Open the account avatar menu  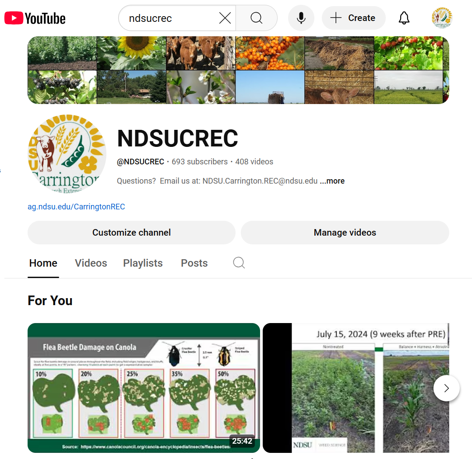click(442, 18)
